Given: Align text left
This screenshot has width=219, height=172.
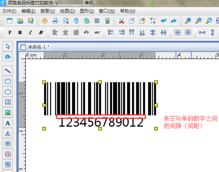Looking at the screenshot, I should 55,32.
